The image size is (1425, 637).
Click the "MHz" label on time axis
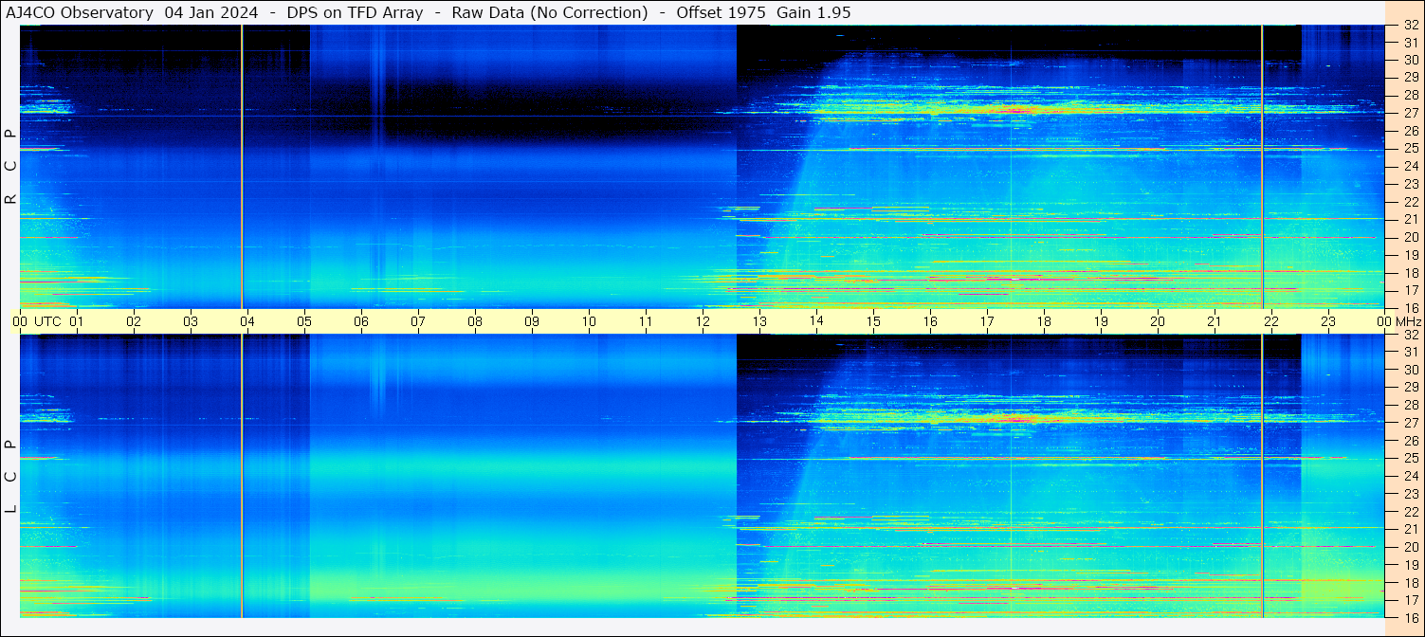click(1407, 321)
